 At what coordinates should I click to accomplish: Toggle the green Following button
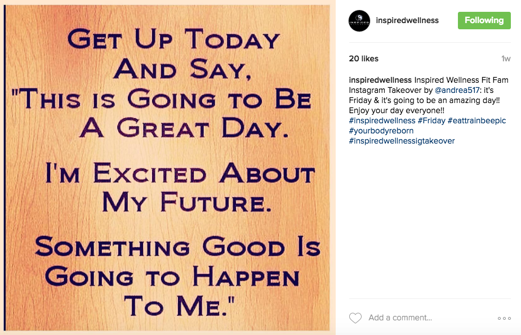[x=484, y=20]
